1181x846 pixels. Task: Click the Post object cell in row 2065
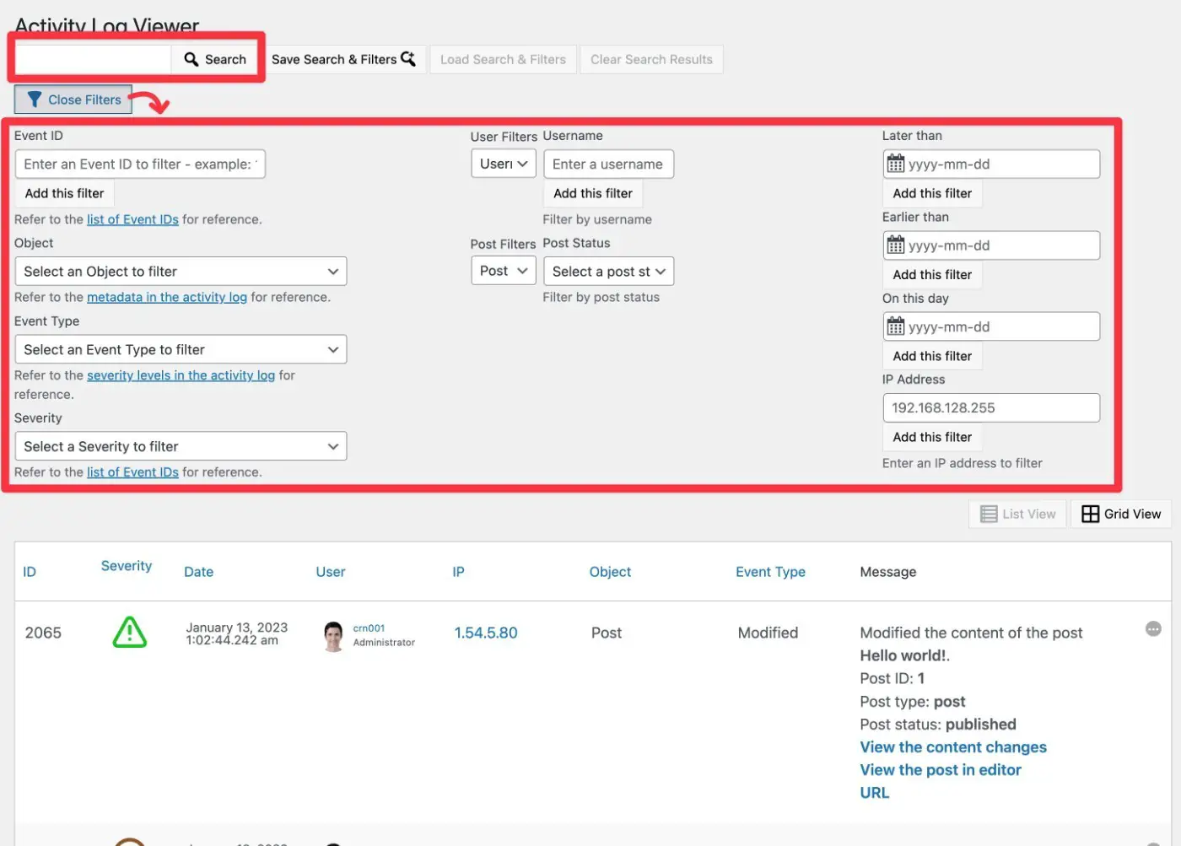click(x=607, y=633)
